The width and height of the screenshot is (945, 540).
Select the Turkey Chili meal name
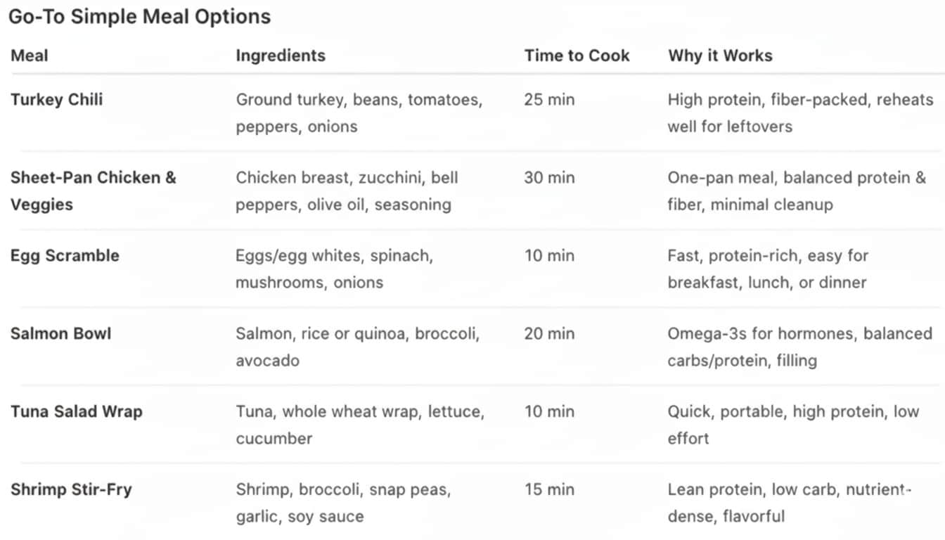tap(57, 100)
